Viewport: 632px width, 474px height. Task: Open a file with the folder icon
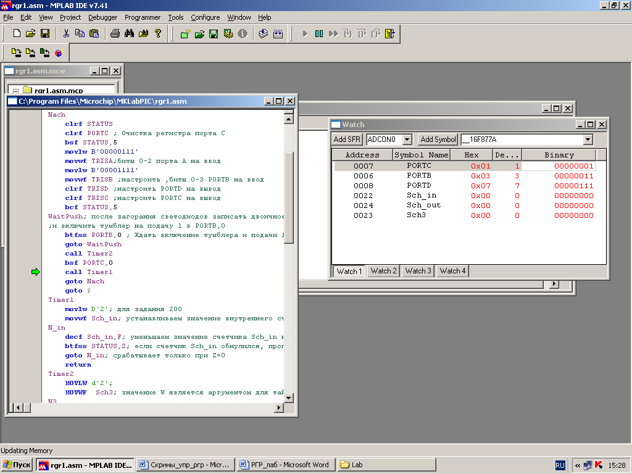(31, 33)
